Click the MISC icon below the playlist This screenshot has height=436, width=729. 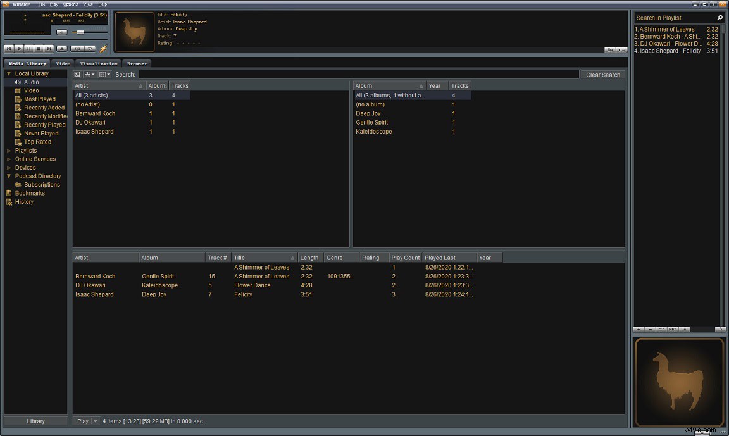[672, 329]
